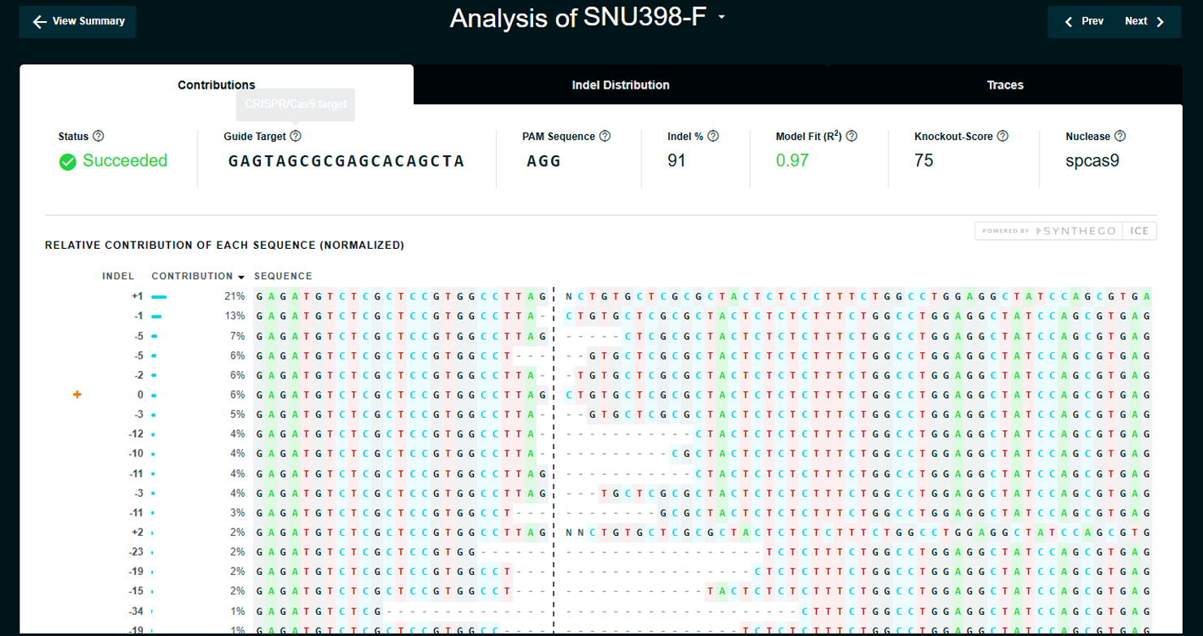Image resolution: width=1203 pixels, height=636 pixels.
Task: Click the +1 indel contribution bar
Action: (x=159, y=297)
